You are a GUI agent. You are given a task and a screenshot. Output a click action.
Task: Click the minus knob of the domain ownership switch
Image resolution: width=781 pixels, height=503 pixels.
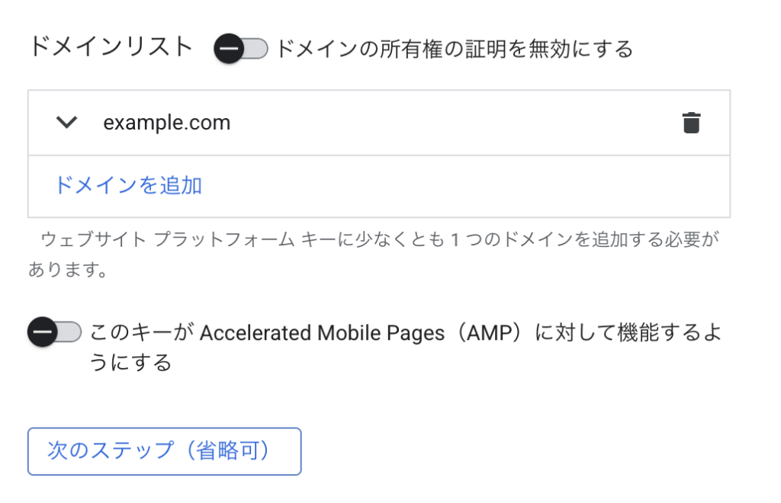tap(229, 50)
